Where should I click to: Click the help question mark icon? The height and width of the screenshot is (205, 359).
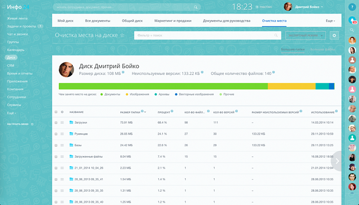point(352,7)
